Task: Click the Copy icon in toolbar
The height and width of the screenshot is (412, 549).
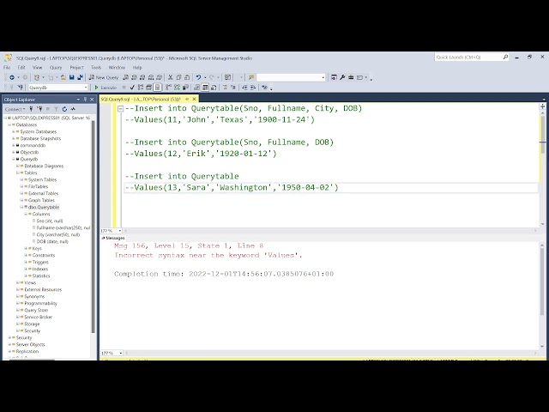Action: coord(178,77)
